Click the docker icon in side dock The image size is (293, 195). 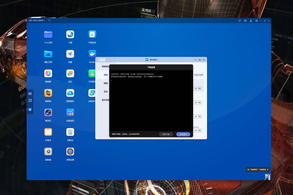(x=30, y=110)
